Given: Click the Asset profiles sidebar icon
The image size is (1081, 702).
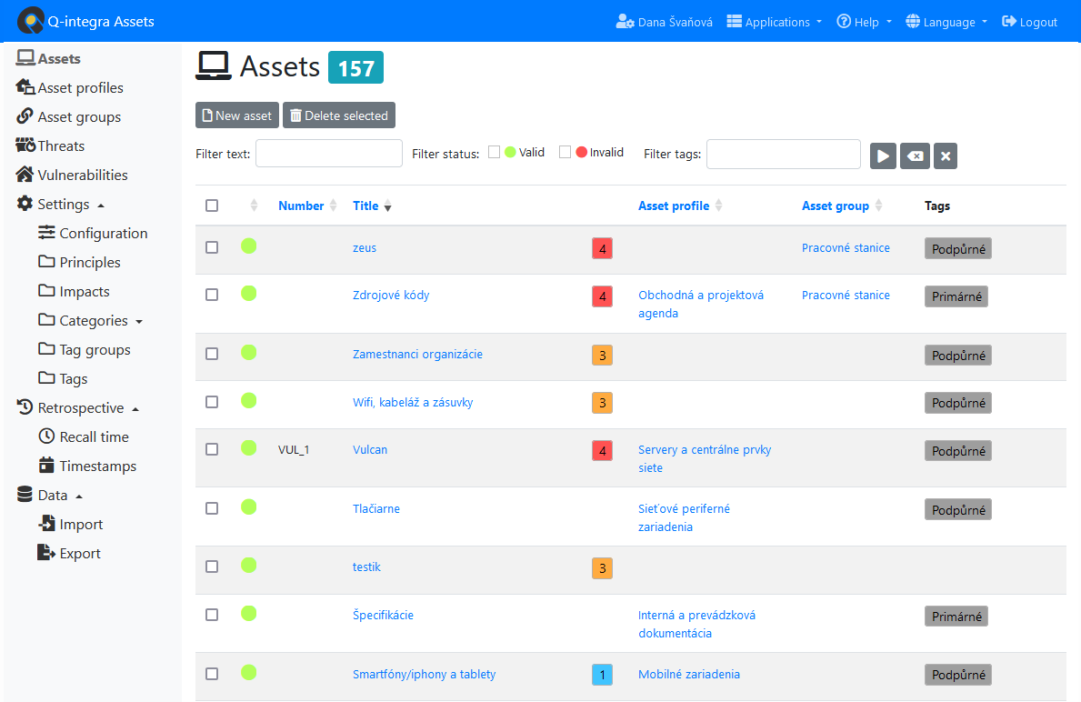Looking at the screenshot, I should point(25,87).
